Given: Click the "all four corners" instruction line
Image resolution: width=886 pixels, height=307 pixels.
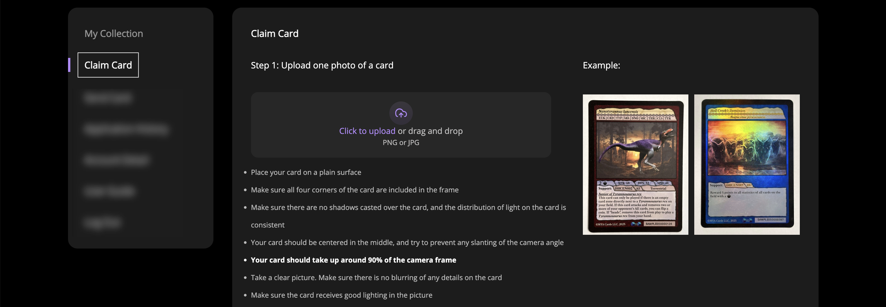Looking at the screenshot, I should [x=355, y=190].
